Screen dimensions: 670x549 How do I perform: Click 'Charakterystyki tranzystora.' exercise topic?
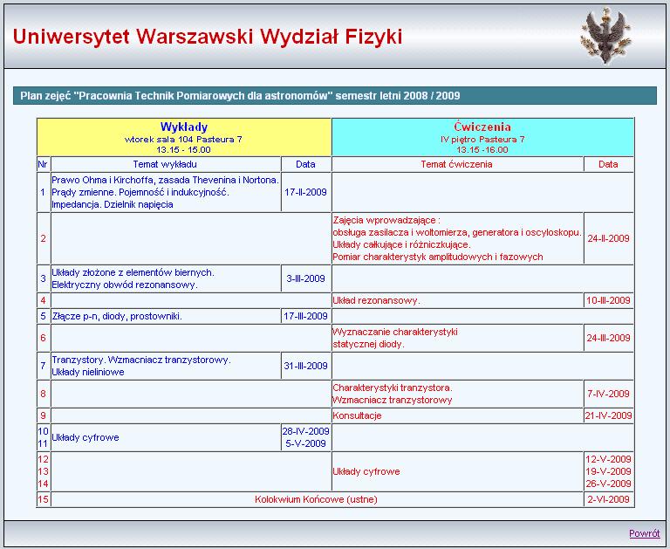(393, 388)
